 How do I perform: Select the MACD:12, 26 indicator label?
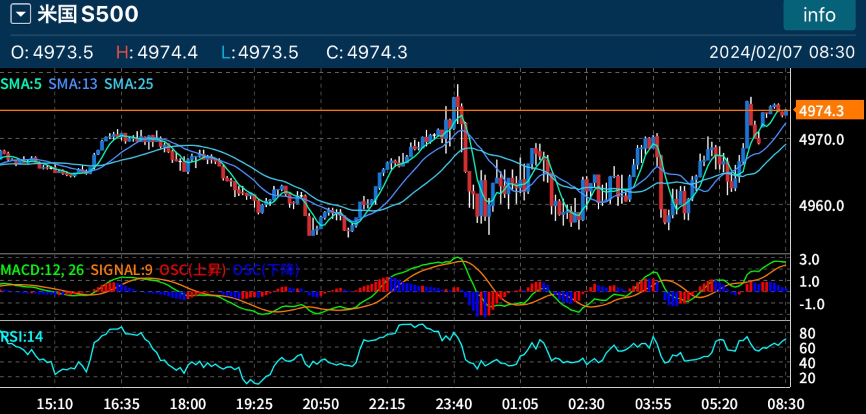[42, 270]
